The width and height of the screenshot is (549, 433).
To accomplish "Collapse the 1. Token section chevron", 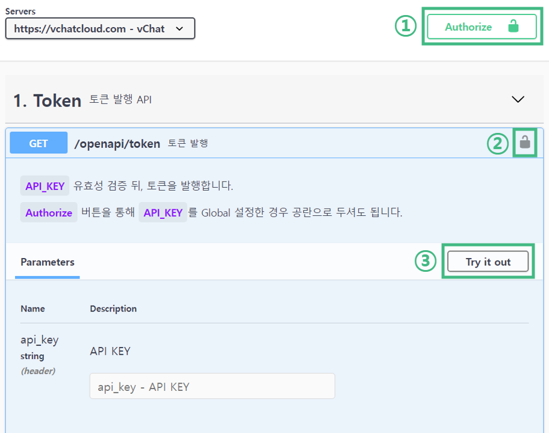I will (x=517, y=100).
